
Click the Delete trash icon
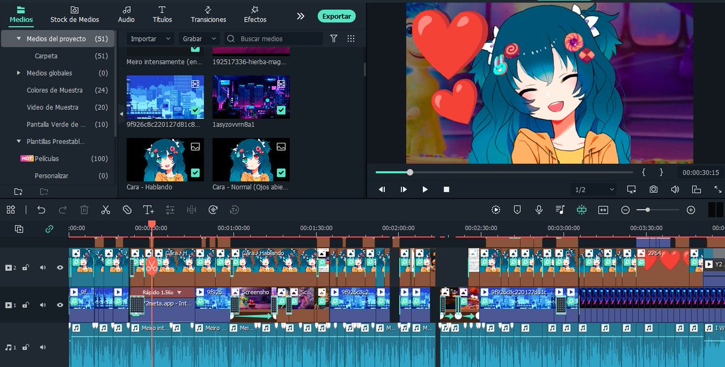[84, 209]
